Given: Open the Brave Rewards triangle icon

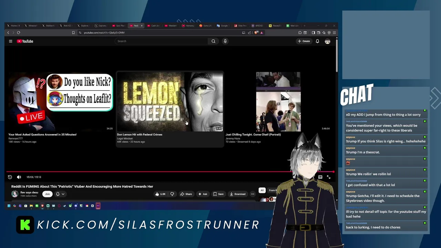Looking at the screenshot, I should click(261, 33).
